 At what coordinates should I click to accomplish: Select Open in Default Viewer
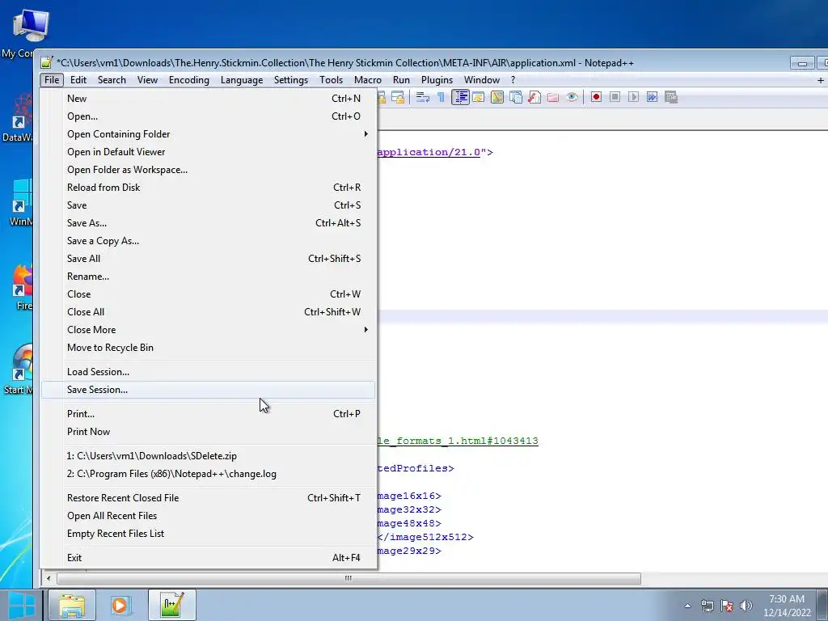[208, 151]
